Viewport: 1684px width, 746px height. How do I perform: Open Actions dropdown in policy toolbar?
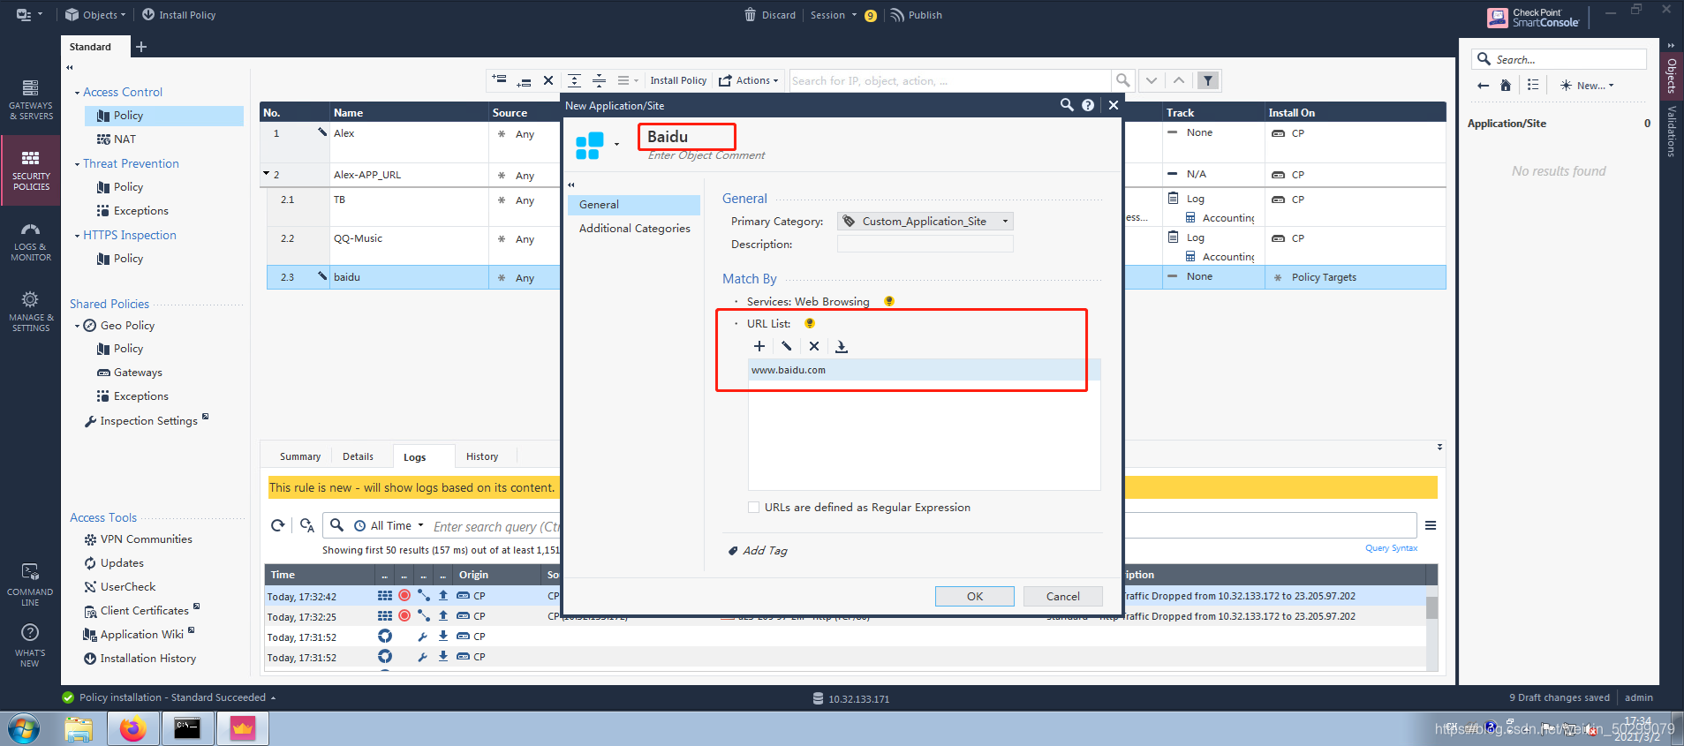click(749, 80)
